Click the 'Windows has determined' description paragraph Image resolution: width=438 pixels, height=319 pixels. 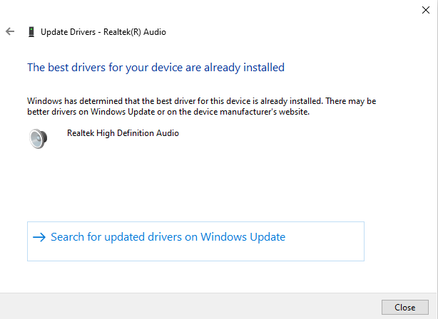click(x=201, y=107)
